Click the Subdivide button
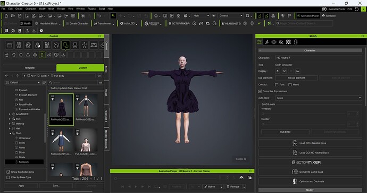 pos(285,132)
